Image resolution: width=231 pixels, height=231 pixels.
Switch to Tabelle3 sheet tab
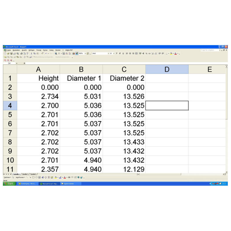pos(33,174)
